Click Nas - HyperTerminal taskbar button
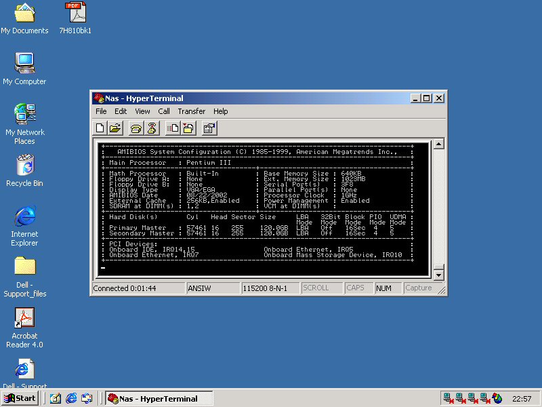Viewport: 542px width, 407px height. pyautogui.click(x=159, y=399)
